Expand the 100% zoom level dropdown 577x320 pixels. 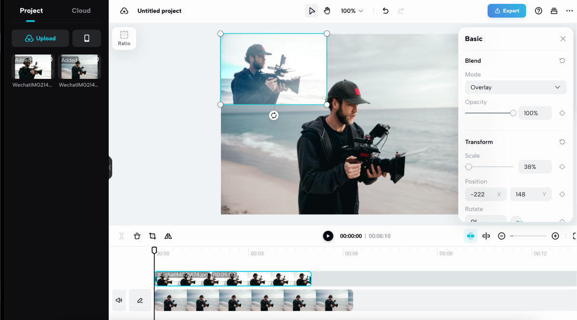tap(352, 11)
